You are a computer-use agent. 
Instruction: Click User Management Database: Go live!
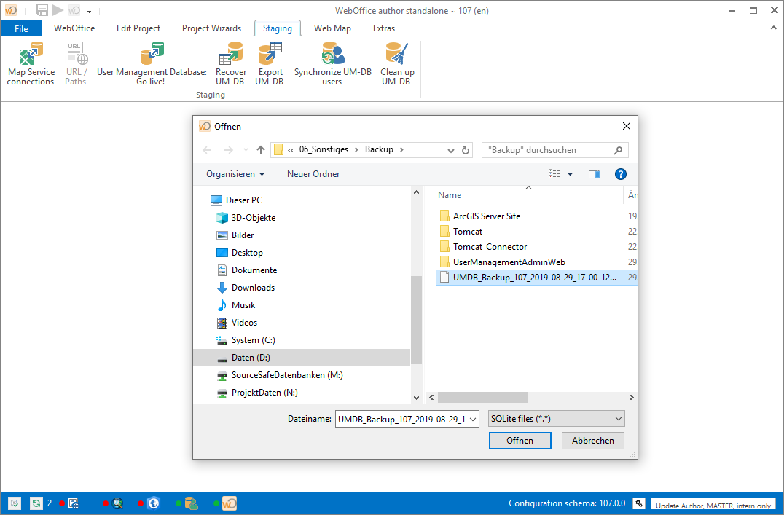click(x=151, y=62)
